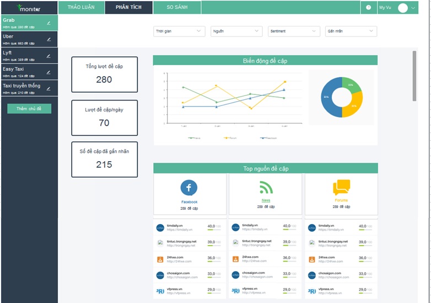Click chosaigon.com icon in News column
431x303 pixels.
tap(235, 275)
